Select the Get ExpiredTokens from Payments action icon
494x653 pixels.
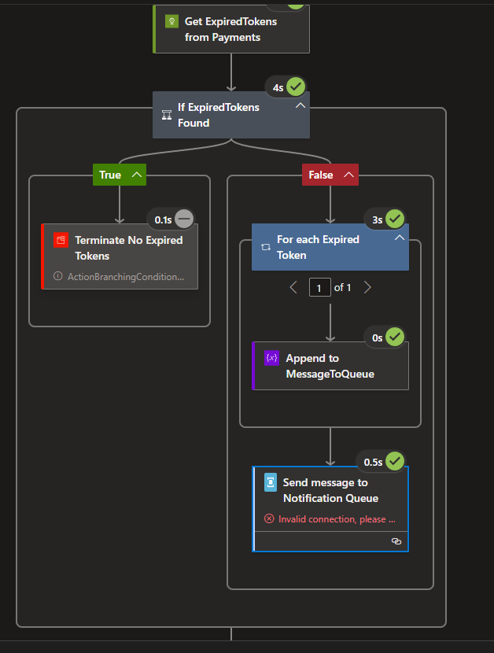171,22
